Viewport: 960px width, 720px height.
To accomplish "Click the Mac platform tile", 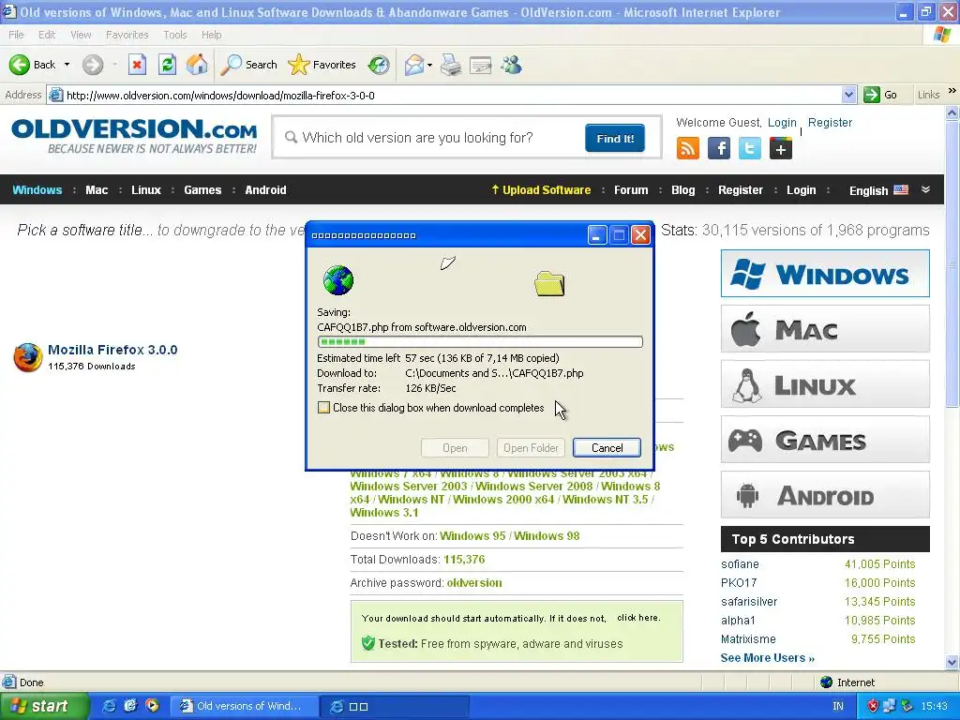I will click(x=825, y=329).
